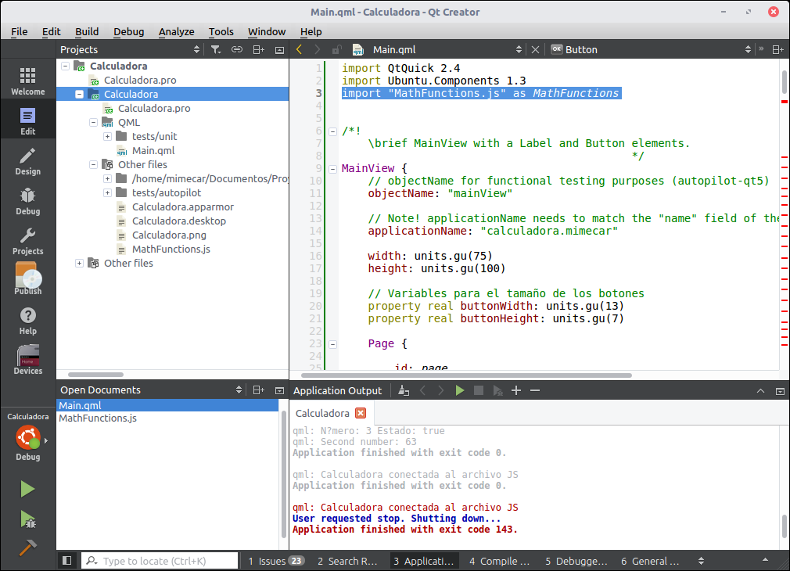Collapse the QML folder node
The width and height of the screenshot is (790, 571).
click(x=93, y=123)
